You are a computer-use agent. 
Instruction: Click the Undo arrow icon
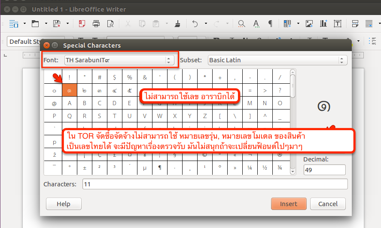click(x=195, y=24)
